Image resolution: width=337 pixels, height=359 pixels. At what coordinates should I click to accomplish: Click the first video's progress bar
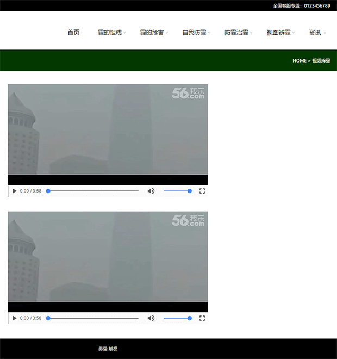point(92,191)
